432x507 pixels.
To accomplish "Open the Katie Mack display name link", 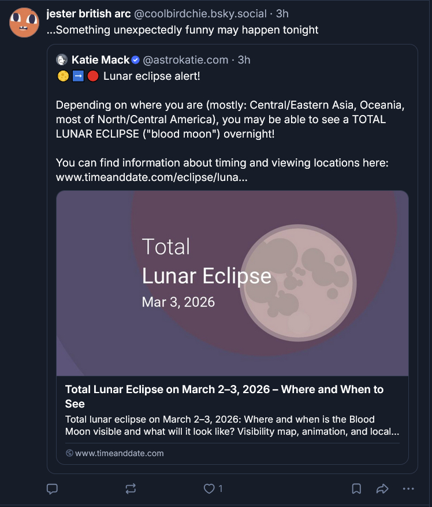I will coord(100,60).
